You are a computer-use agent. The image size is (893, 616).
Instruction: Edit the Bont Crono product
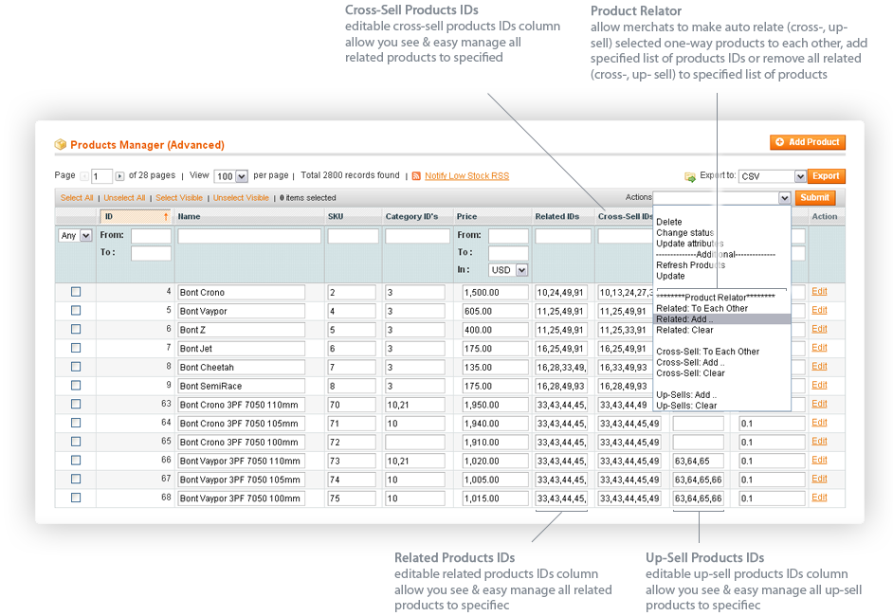(x=819, y=292)
